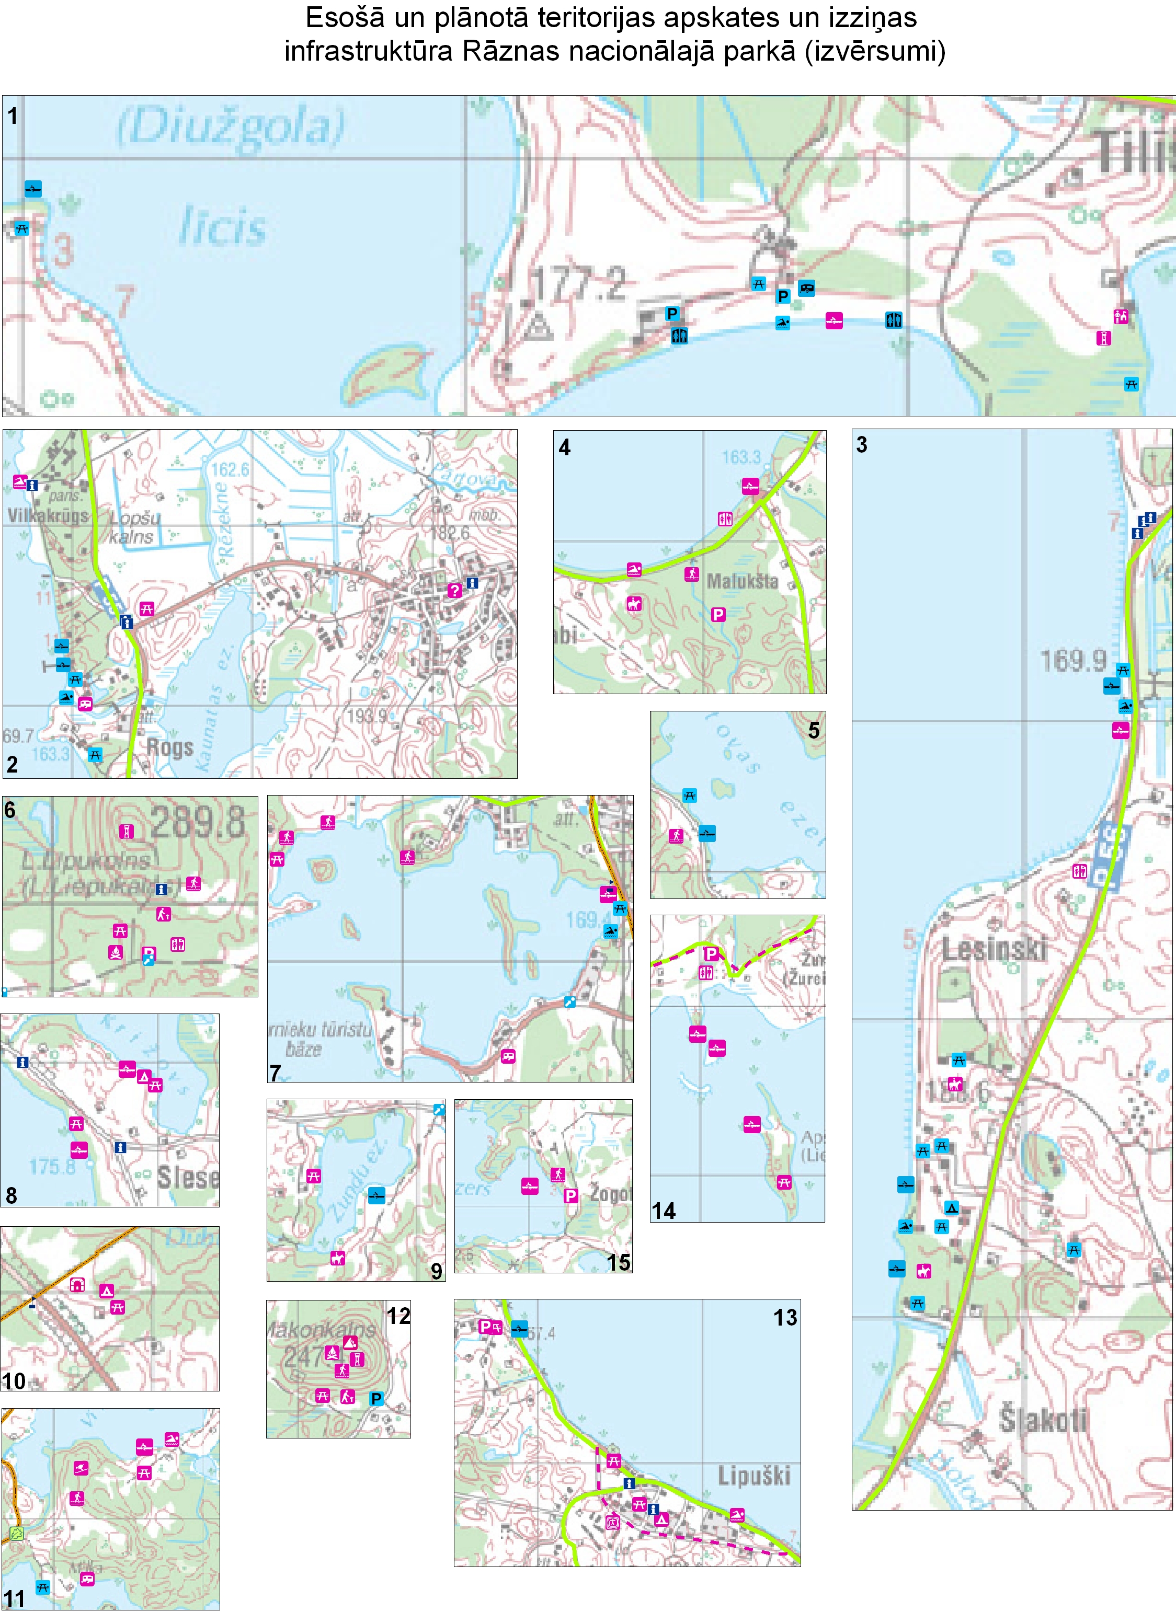Click the blue tent icon near Lesinski in map 3
Image resolution: width=1176 pixels, height=1612 pixels.
[x=952, y=1207]
